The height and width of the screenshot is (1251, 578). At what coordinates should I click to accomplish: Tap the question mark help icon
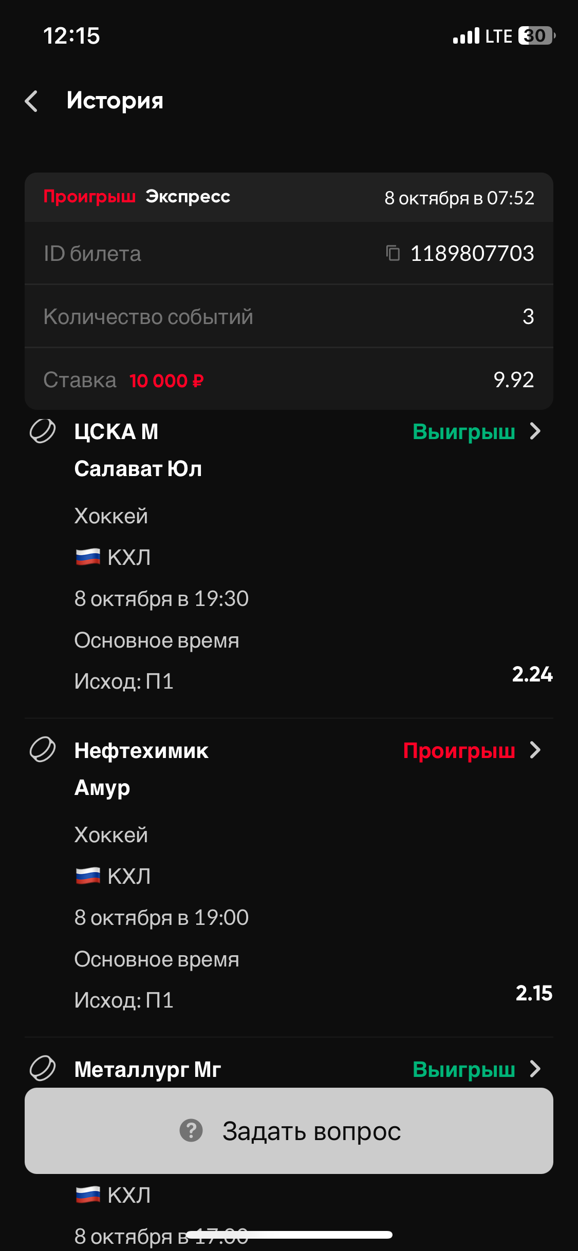tap(191, 1130)
